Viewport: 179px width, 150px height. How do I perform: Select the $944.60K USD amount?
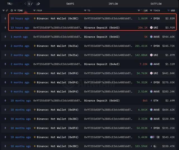coord(168,37)
